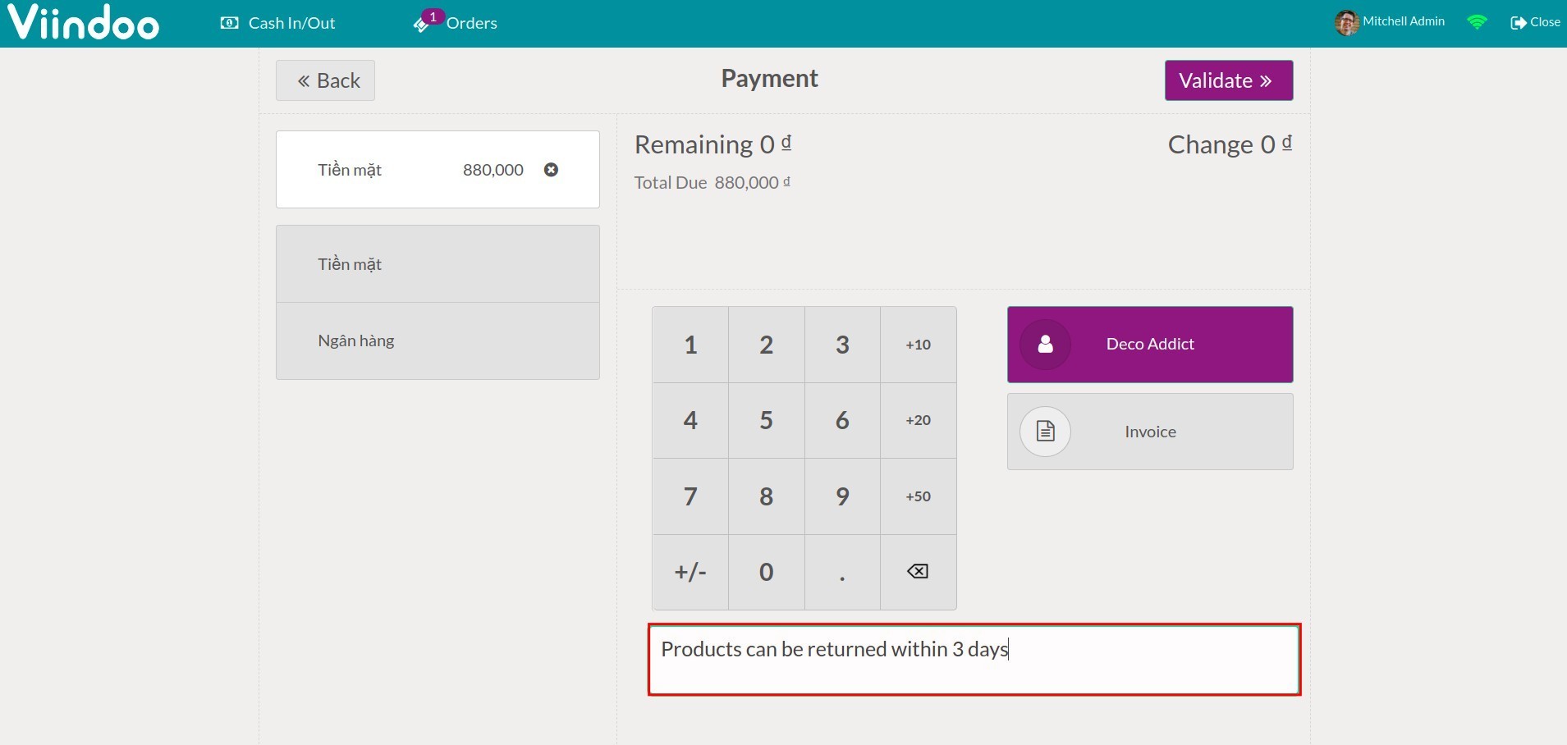Click the network connection status icon

click(1478, 22)
